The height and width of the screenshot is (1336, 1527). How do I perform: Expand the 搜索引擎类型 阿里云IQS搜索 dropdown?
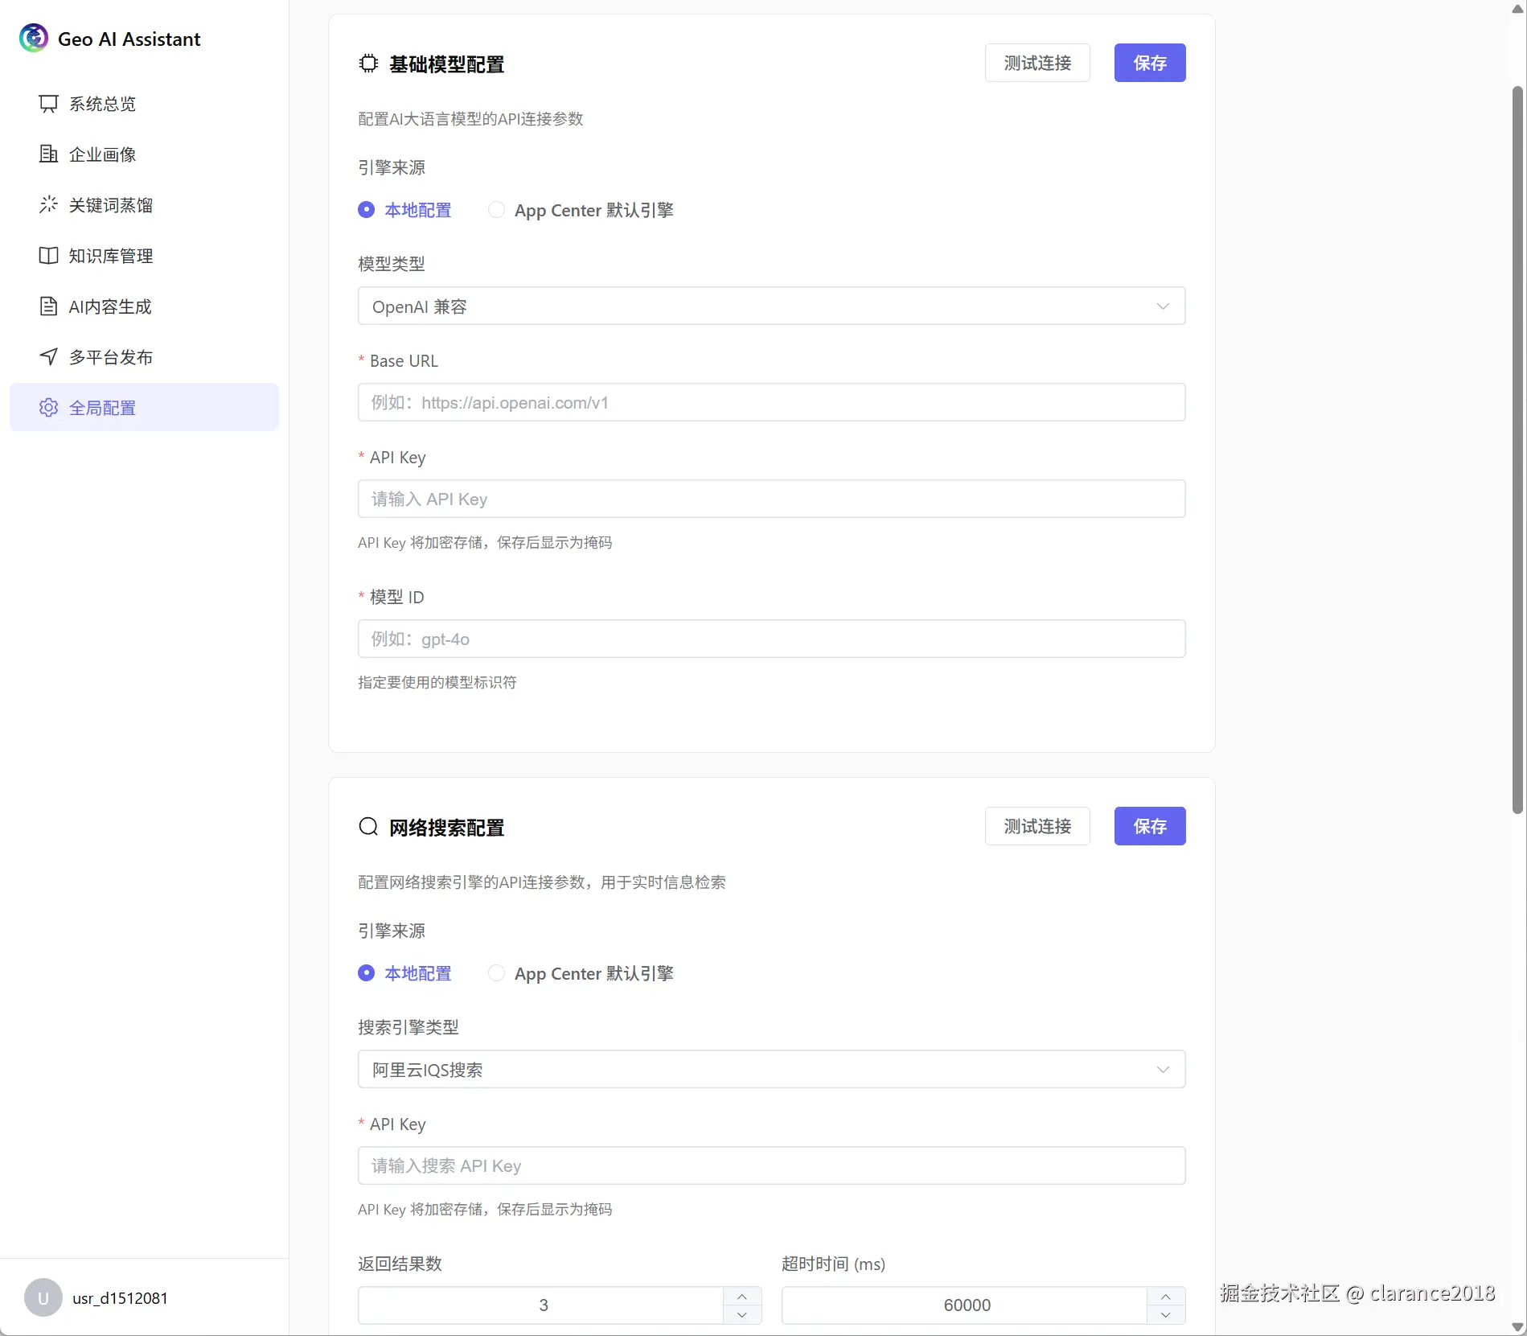tap(772, 1069)
